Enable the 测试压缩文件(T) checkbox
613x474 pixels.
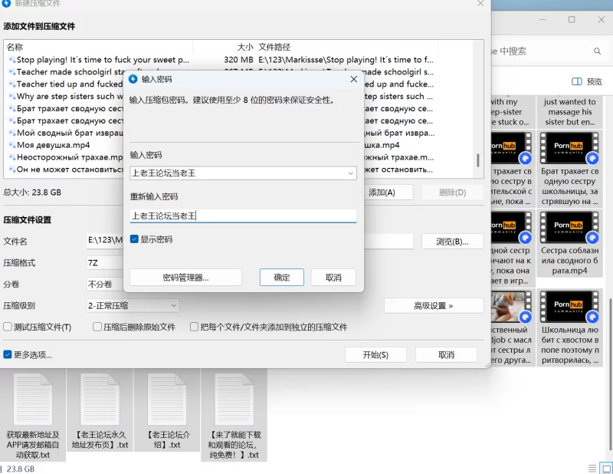(8, 327)
